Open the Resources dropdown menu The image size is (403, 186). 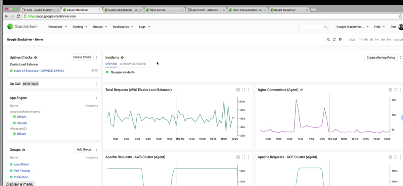coord(57,27)
